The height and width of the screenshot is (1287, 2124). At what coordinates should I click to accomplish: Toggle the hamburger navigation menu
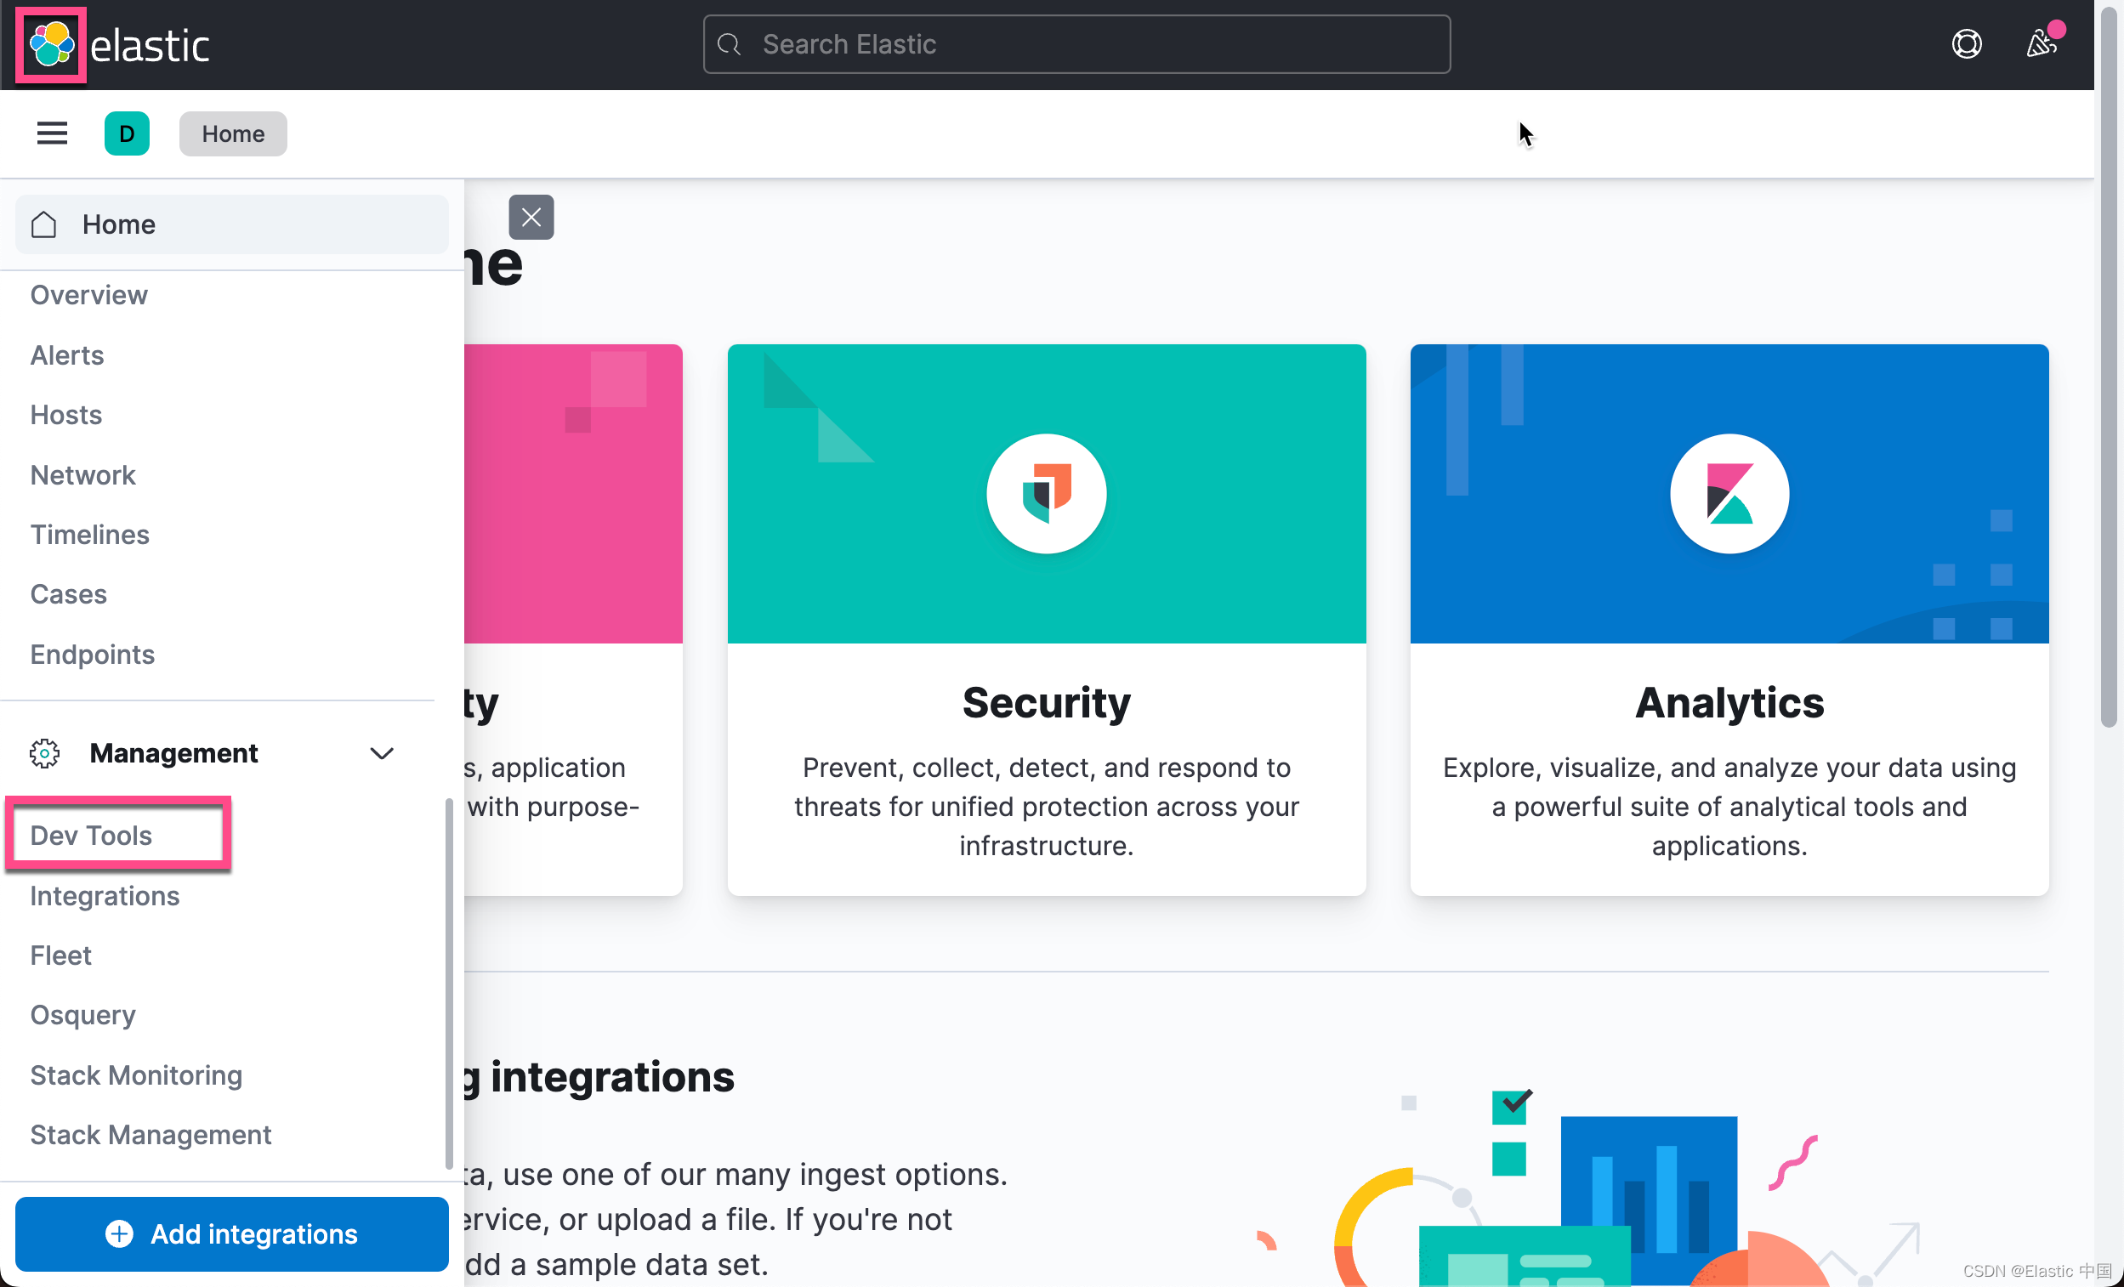(x=52, y=133)
